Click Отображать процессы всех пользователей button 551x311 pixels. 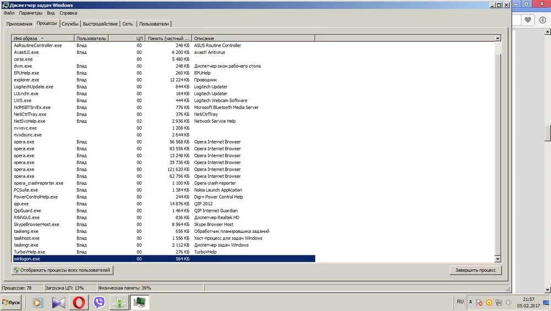click(x=63, y=270)
